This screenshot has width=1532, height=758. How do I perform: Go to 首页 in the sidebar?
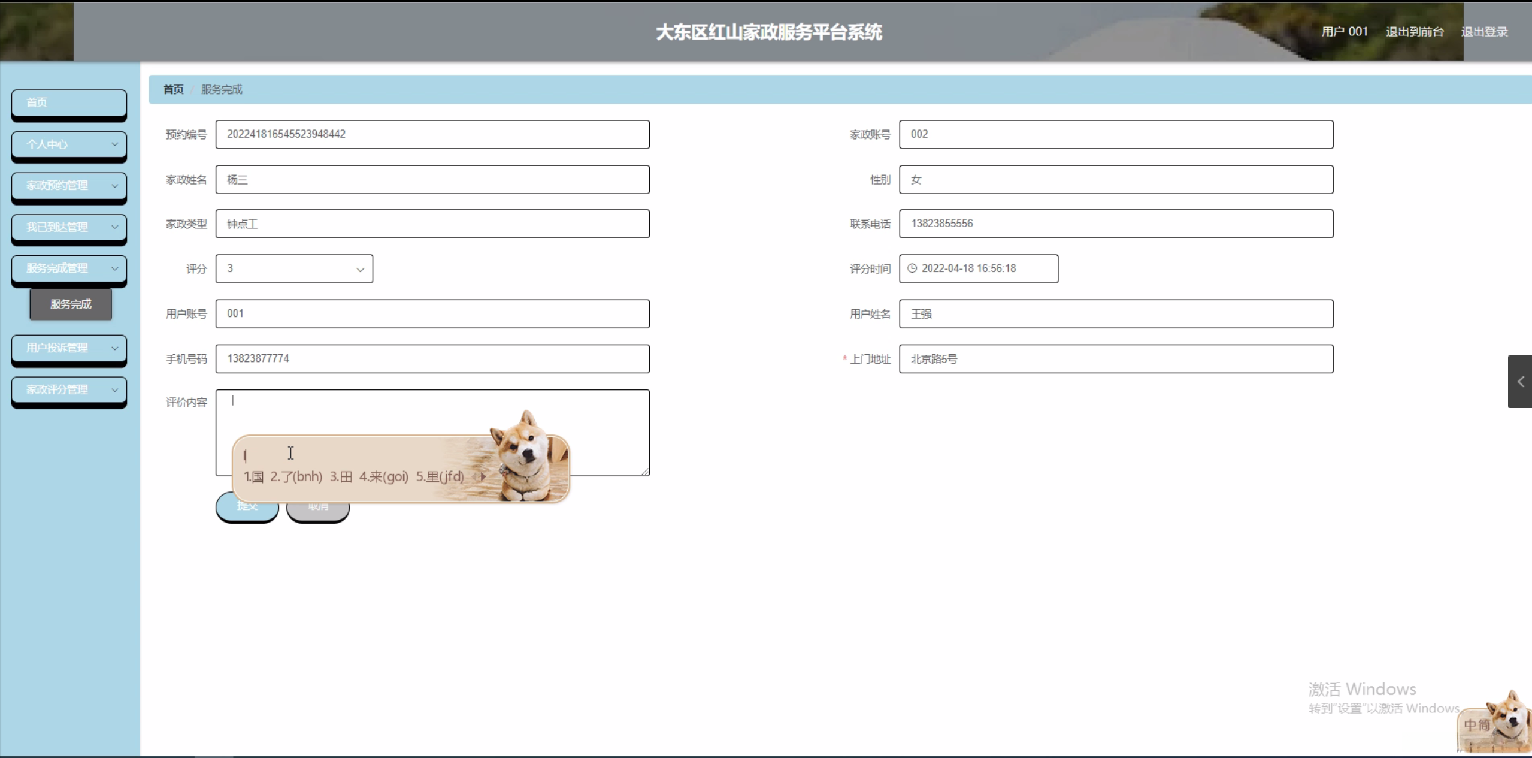coord(69,102)
